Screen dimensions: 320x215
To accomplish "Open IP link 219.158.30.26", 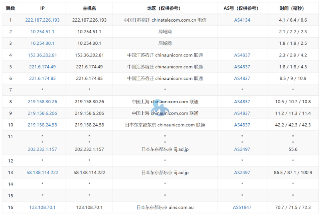I will (42, 102).
